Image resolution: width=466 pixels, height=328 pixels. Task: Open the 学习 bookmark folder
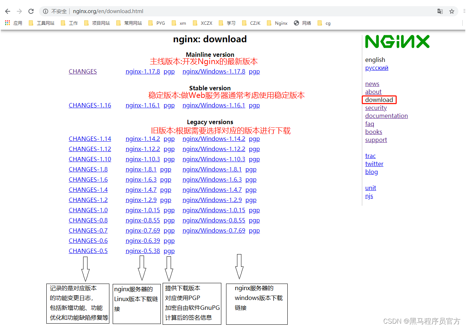pyautogui.click(x=227, y=23)
